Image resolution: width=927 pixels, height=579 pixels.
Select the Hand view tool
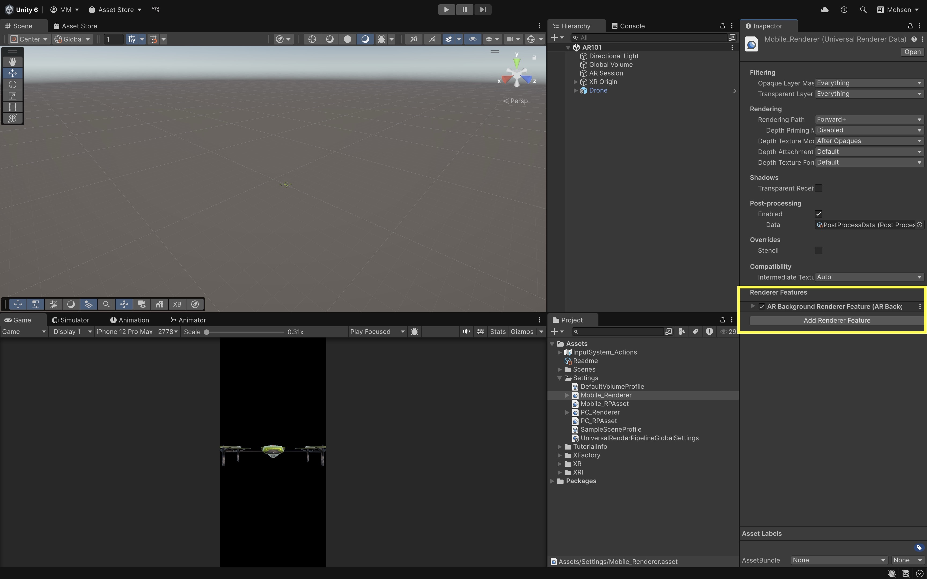13,62
